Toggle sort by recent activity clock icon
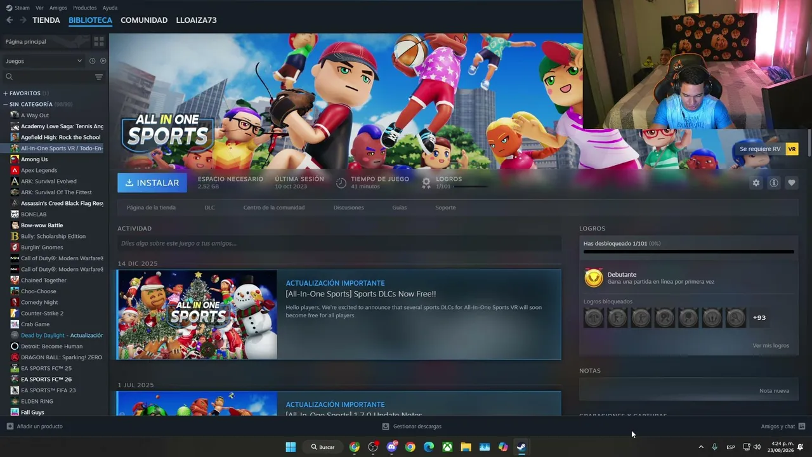 pos(92,61)
